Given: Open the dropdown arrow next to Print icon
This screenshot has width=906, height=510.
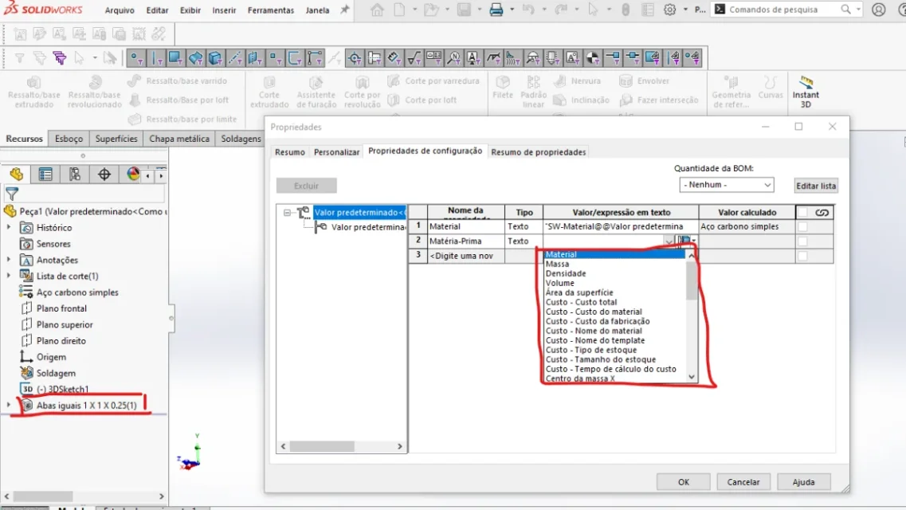Looking at the screenshot, I should click(x=512, y=10).
